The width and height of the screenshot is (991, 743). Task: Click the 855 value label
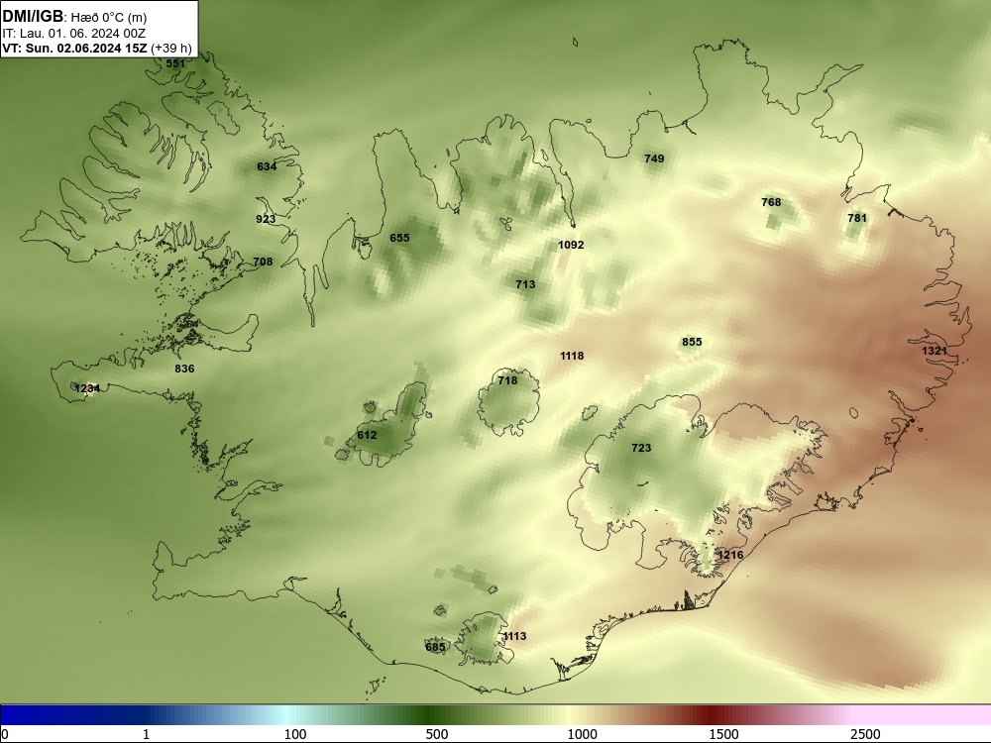(x=692, y=342)
